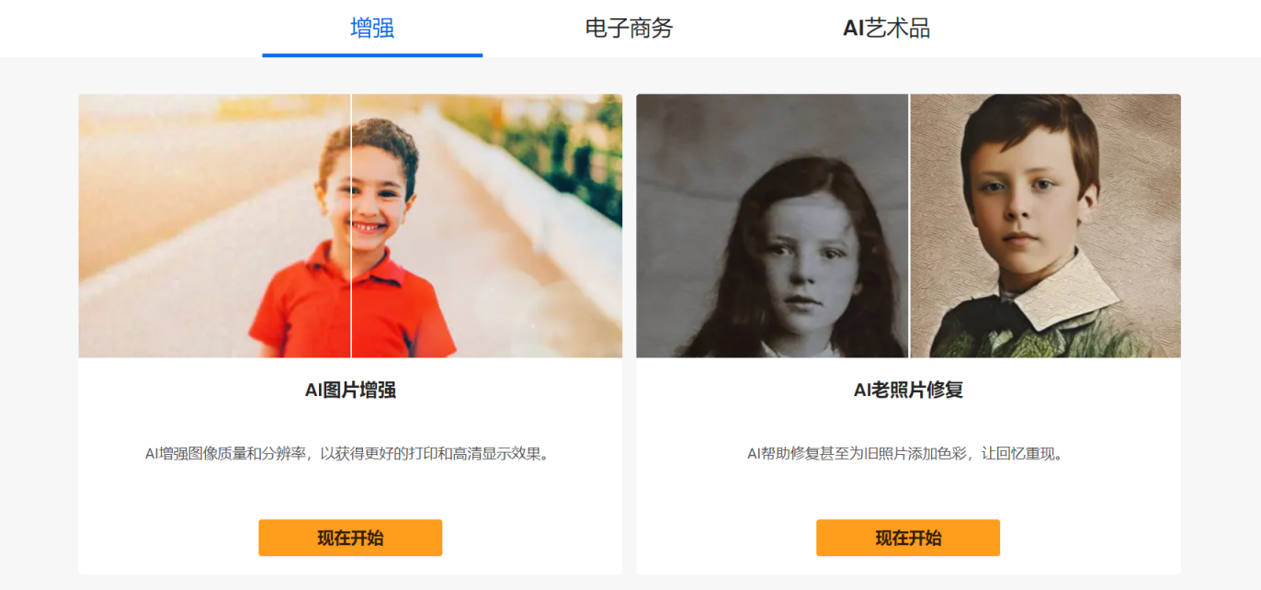The image size is (1261, 590).
Task: Click the grainy left half of the smiling boy photo
Action: point(214,225)
